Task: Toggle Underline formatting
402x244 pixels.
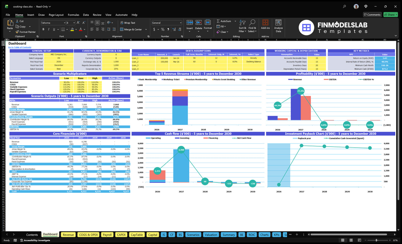Action: [x=54, y=29]
